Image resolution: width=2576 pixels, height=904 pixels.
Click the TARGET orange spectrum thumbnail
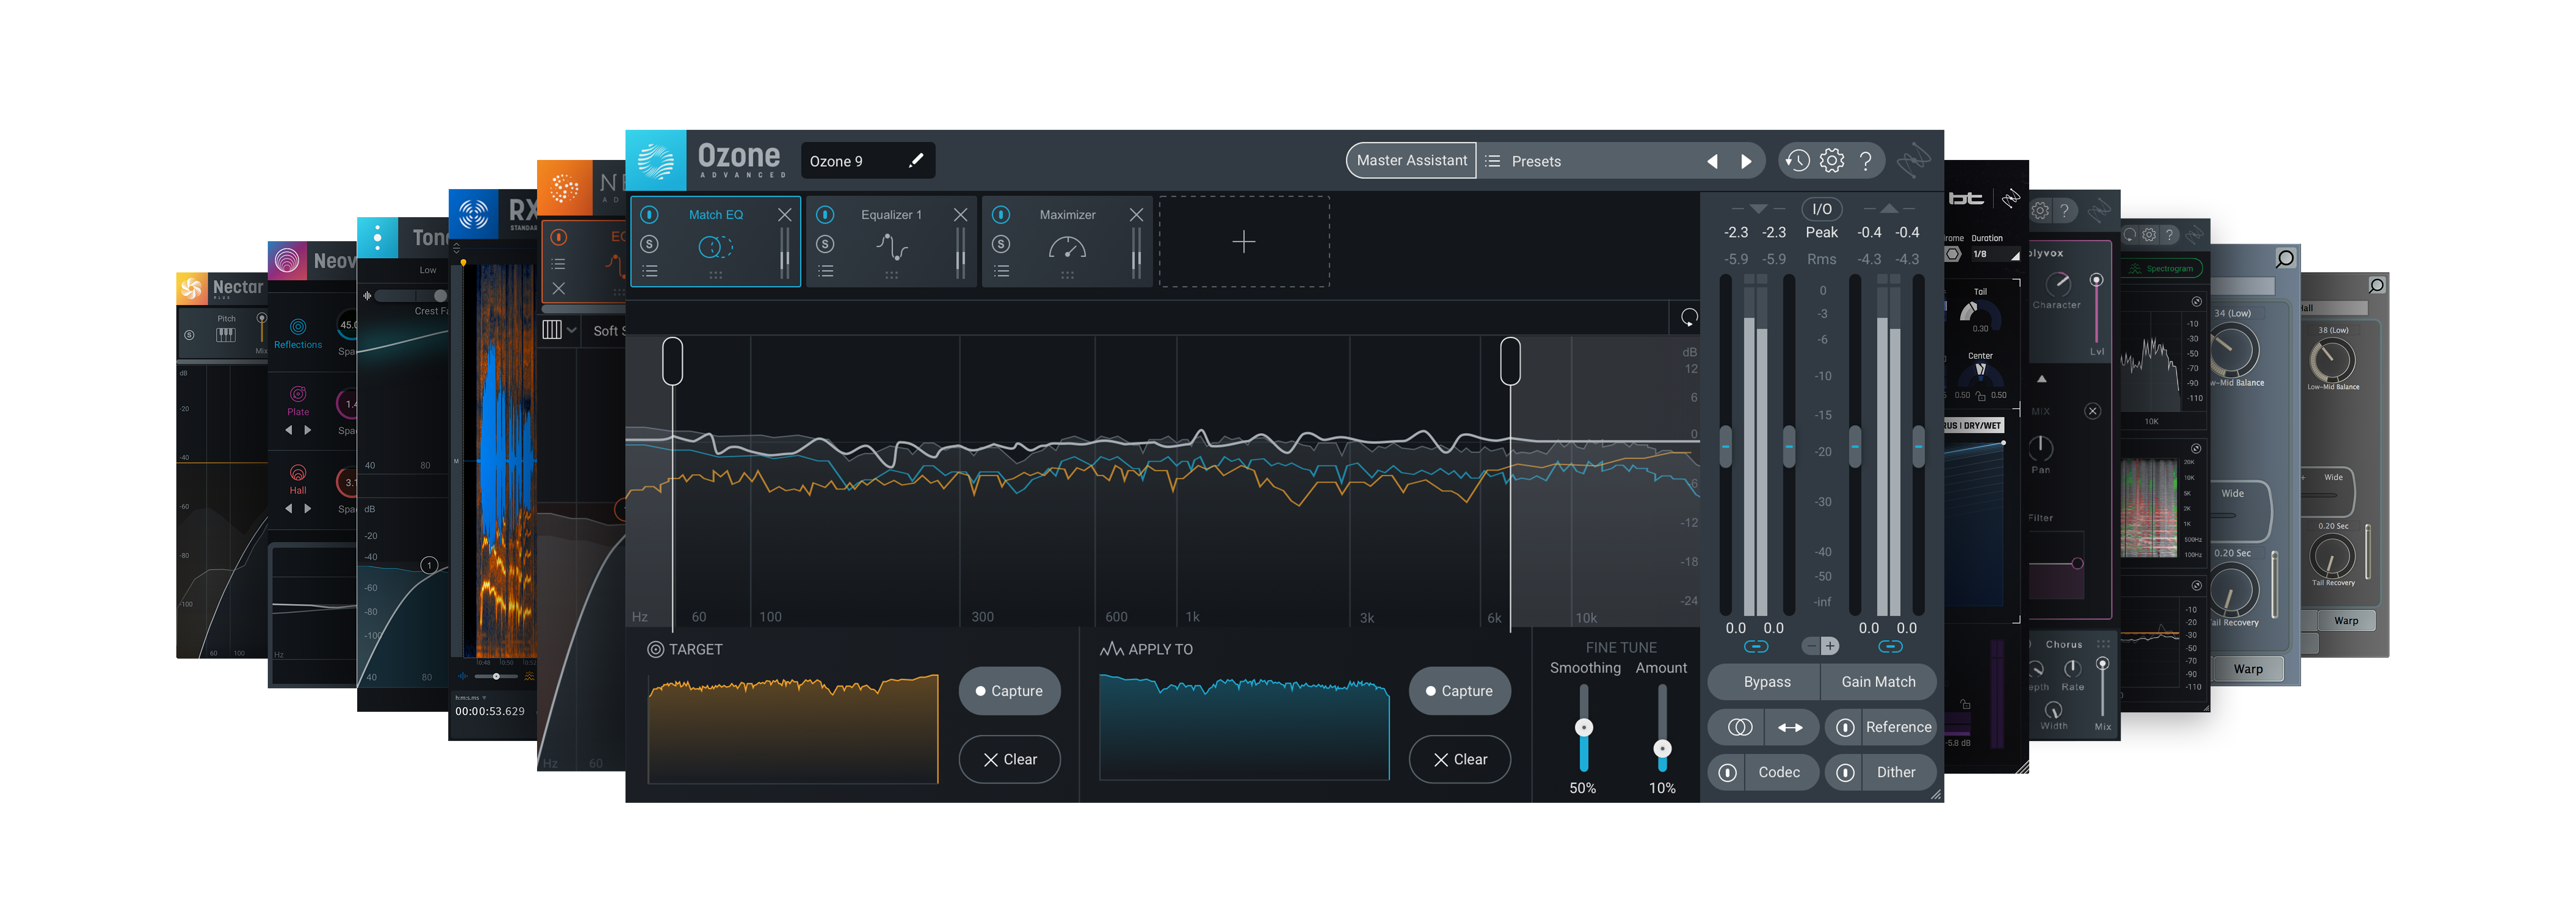pos(793,729)
